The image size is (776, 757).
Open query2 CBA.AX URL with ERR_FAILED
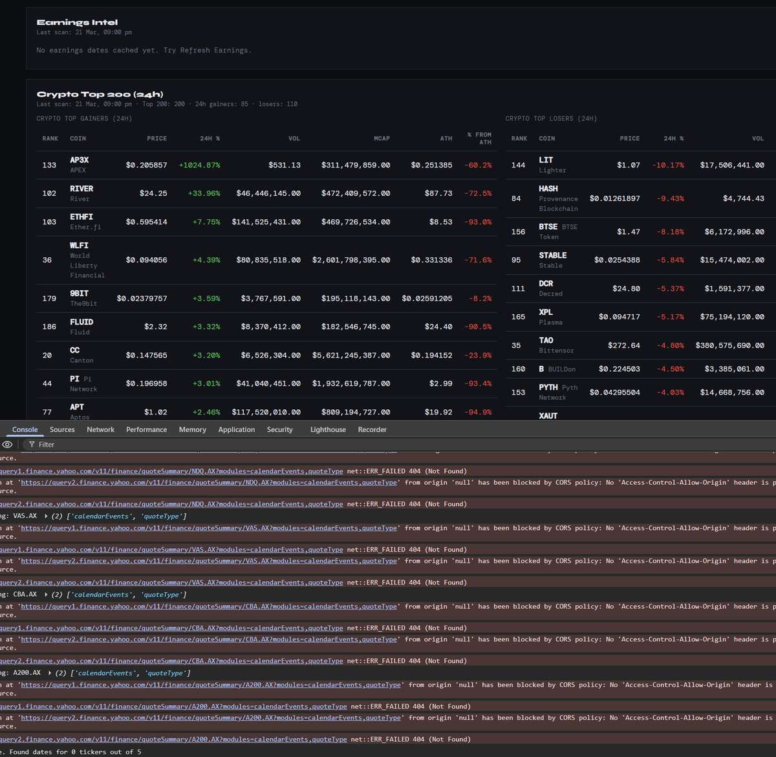[x=171, y=661]
